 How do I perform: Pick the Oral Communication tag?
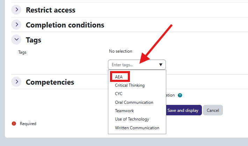(134, 102)
